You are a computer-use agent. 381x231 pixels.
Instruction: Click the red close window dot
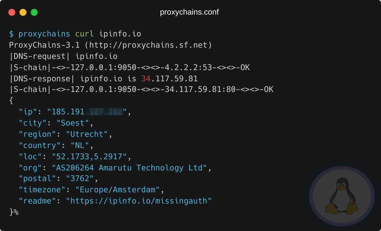coord(12,12)
